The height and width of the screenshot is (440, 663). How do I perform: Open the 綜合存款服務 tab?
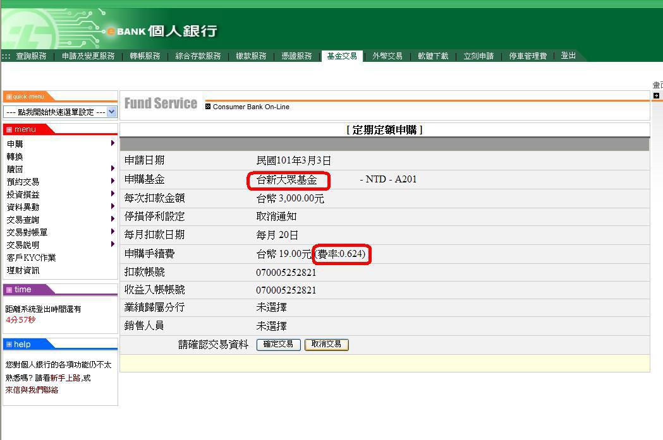coord(198,56)
